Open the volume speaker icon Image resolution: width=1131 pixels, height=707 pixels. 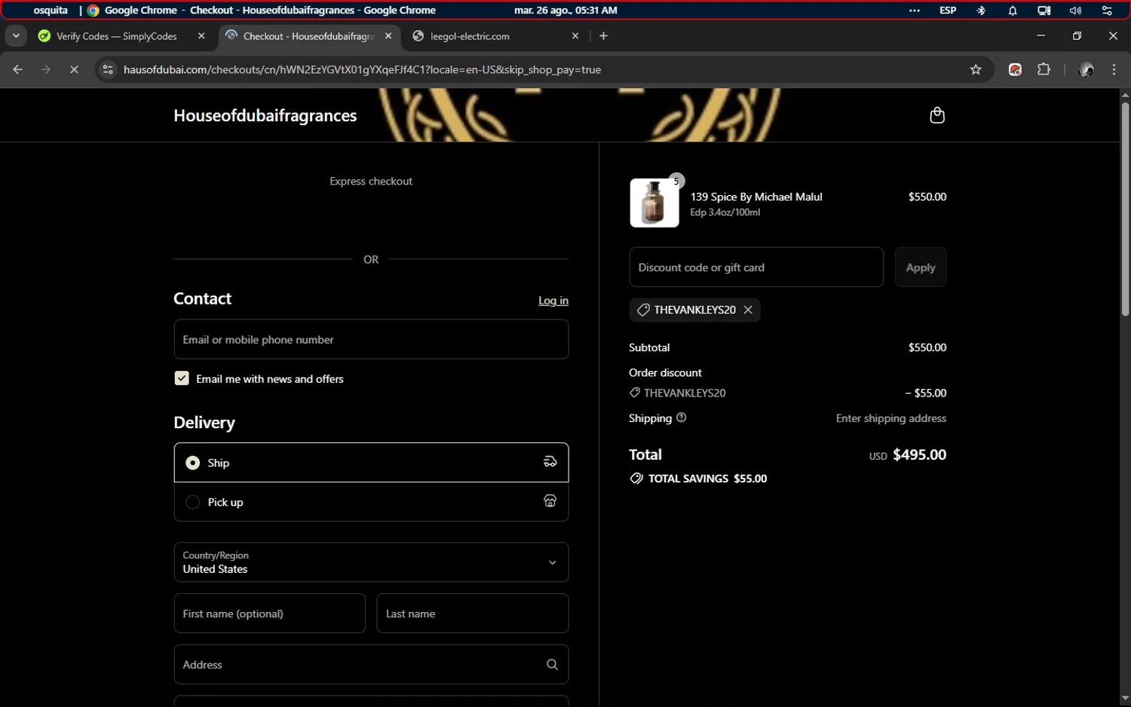[1075, 11]
